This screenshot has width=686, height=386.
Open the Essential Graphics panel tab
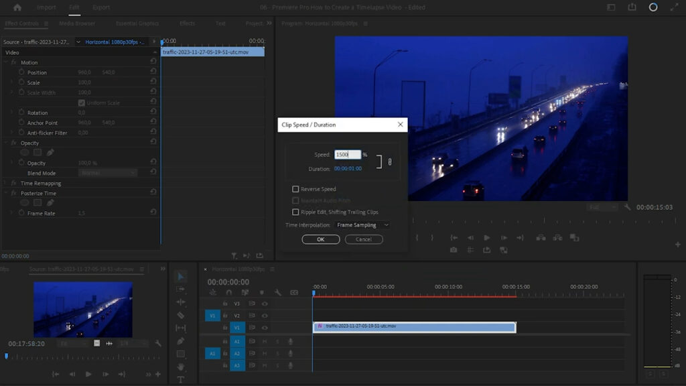pos(137,23)
